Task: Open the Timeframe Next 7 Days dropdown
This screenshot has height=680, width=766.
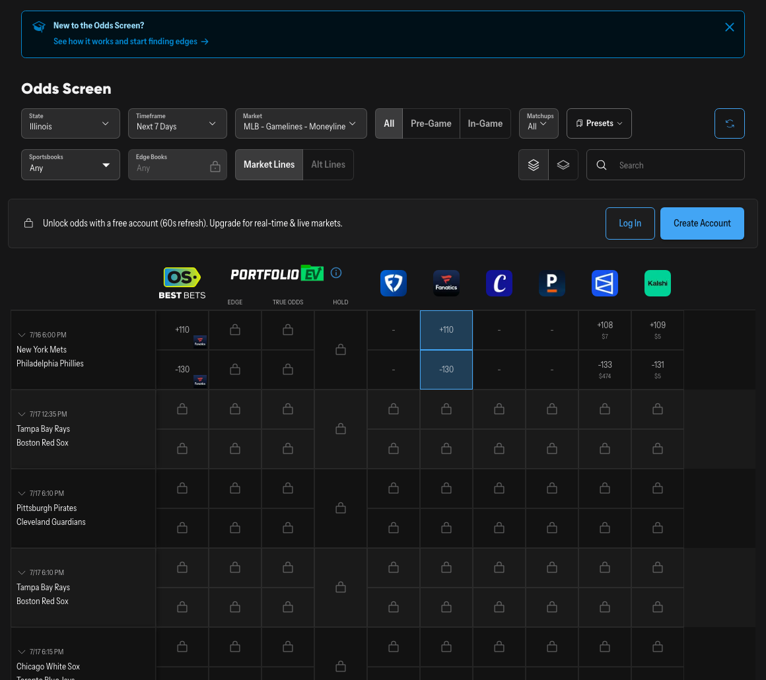Action: pyautogui.click(x=178, y=123)
